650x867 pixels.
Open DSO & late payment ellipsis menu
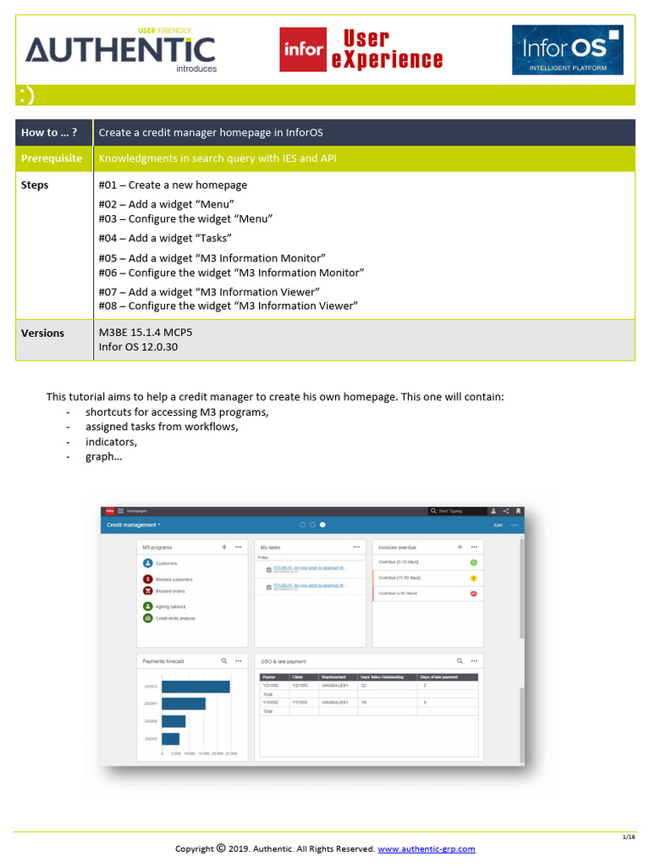pos(474,660)
